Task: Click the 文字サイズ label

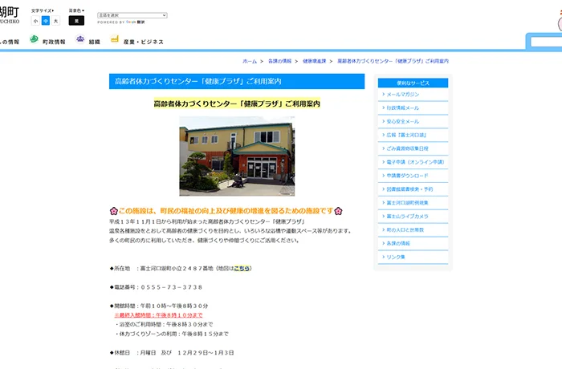Action: pyautogui.click(x=43, y=10)
